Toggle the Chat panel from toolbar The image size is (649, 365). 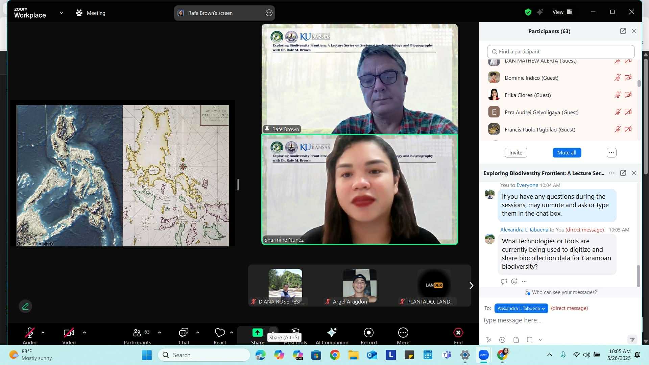point(184,333)
